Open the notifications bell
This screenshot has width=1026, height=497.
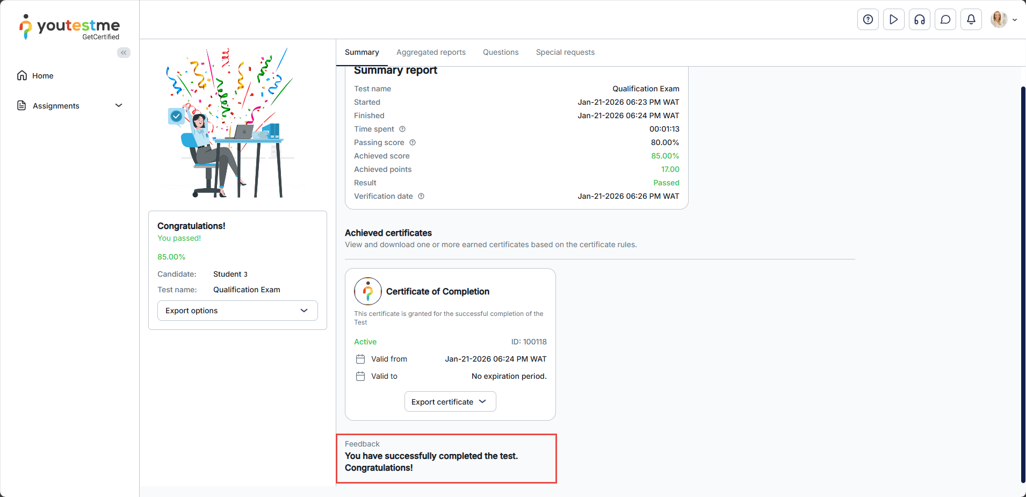971,20
